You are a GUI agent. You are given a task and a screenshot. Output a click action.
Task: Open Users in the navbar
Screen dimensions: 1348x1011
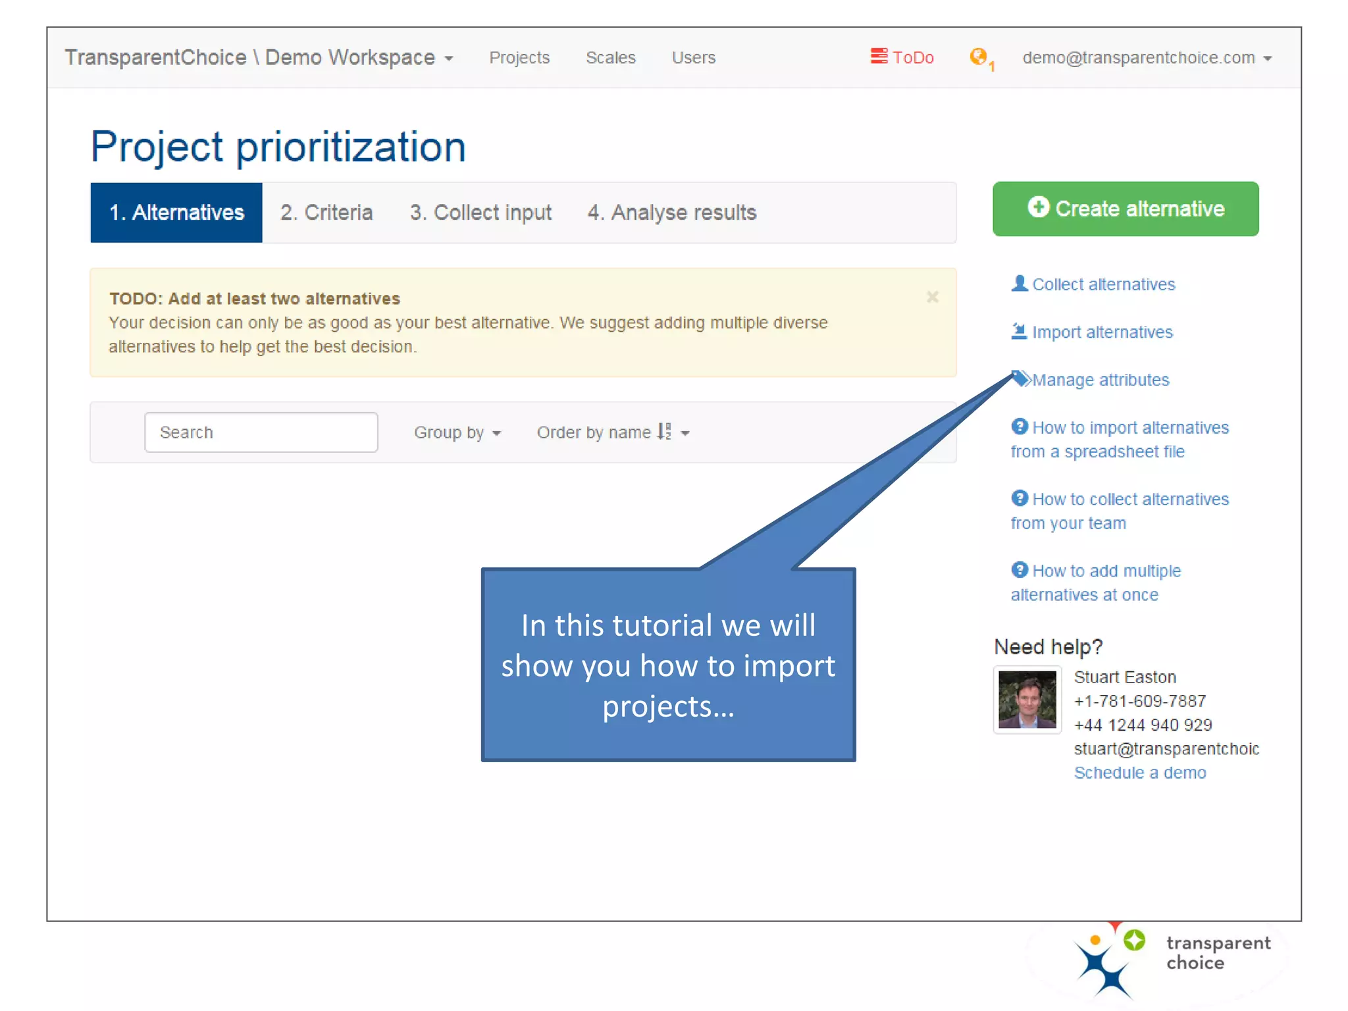[694, 58]
